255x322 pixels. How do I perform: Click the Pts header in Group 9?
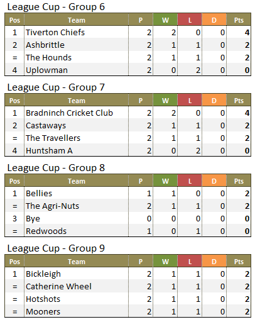tap(239, 262)
